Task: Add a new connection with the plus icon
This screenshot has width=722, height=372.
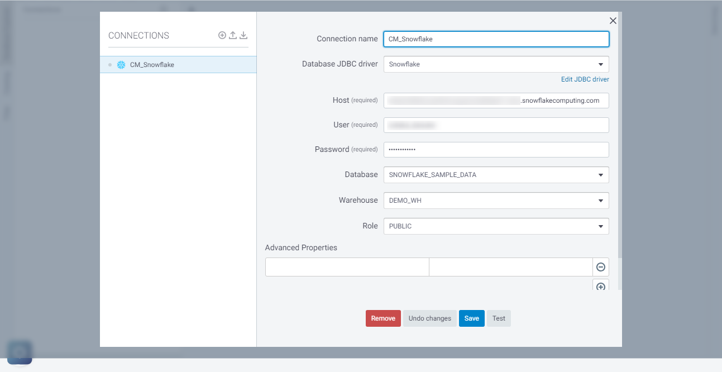Action: [222, 35]
